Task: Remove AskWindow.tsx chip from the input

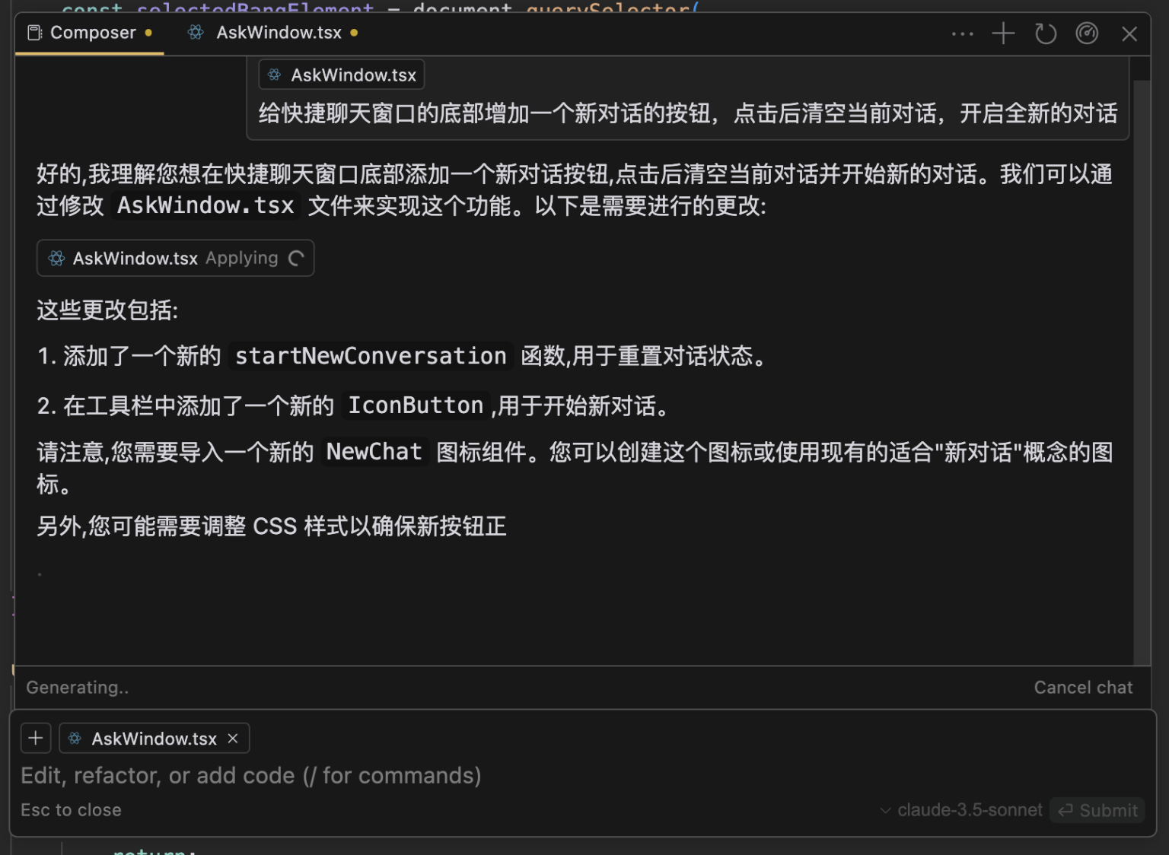Action: coord(233,738)
